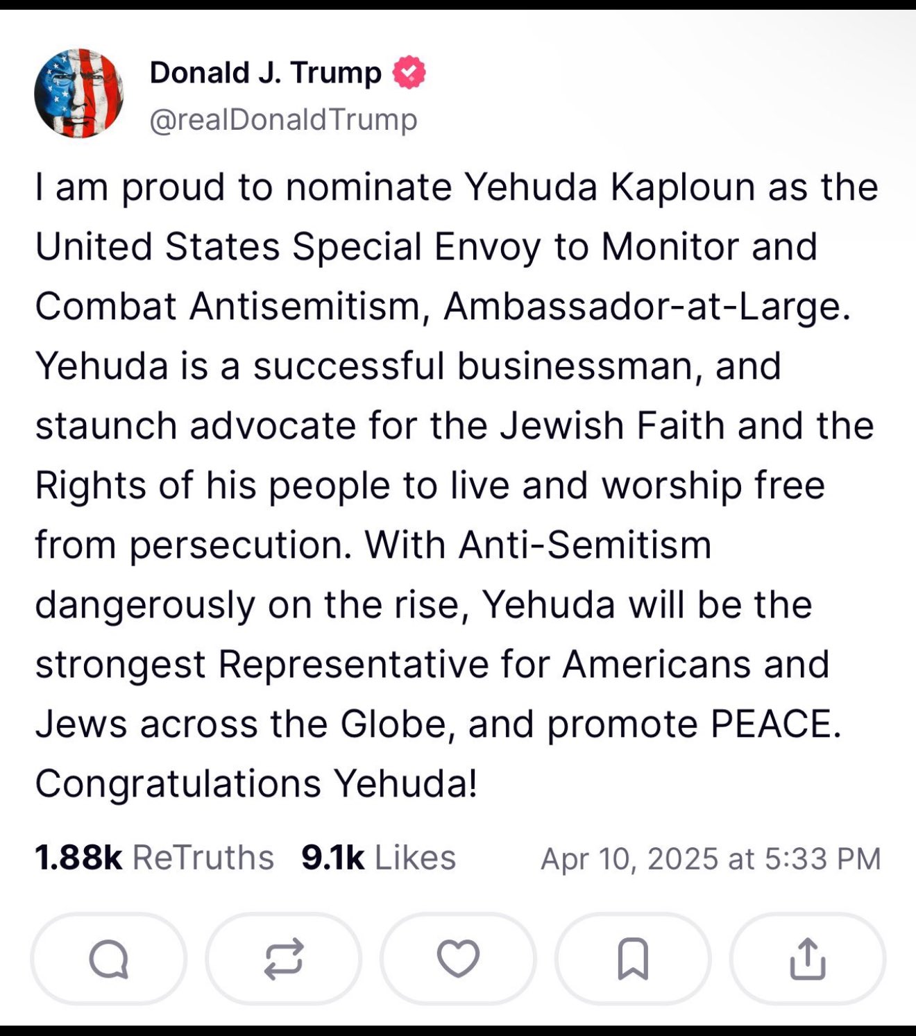
Task: View the 9.1k Likes list
Action: 379,858
